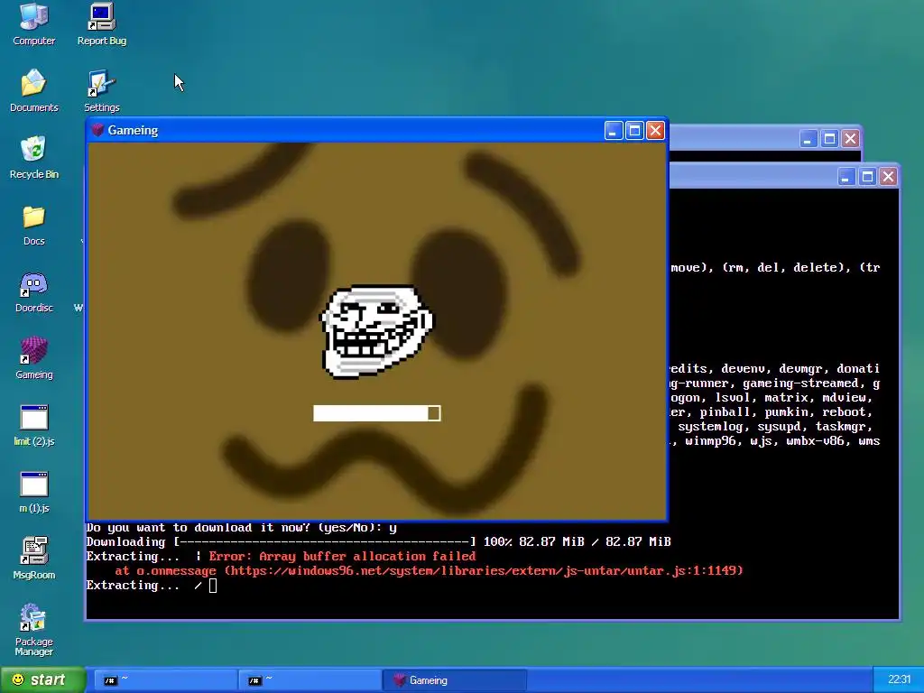
Task: Minimize the front terminal window
Action: pyautogui.click(x=846, y=177)
